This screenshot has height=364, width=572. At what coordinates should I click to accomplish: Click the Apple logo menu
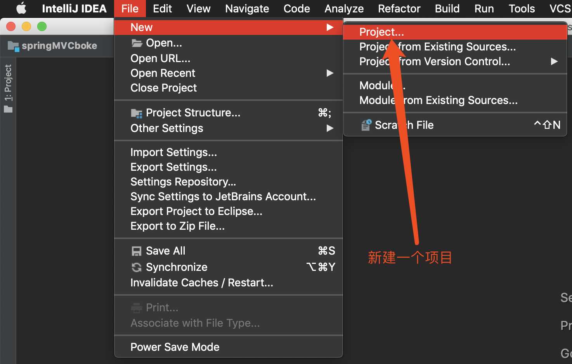pyautogui.click(x=21, y=8)
